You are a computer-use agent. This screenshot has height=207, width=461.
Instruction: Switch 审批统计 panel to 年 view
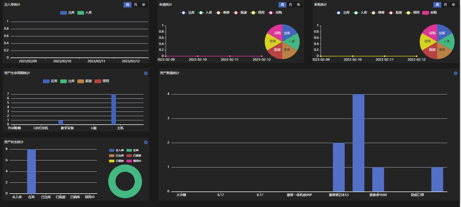[453, 5]
